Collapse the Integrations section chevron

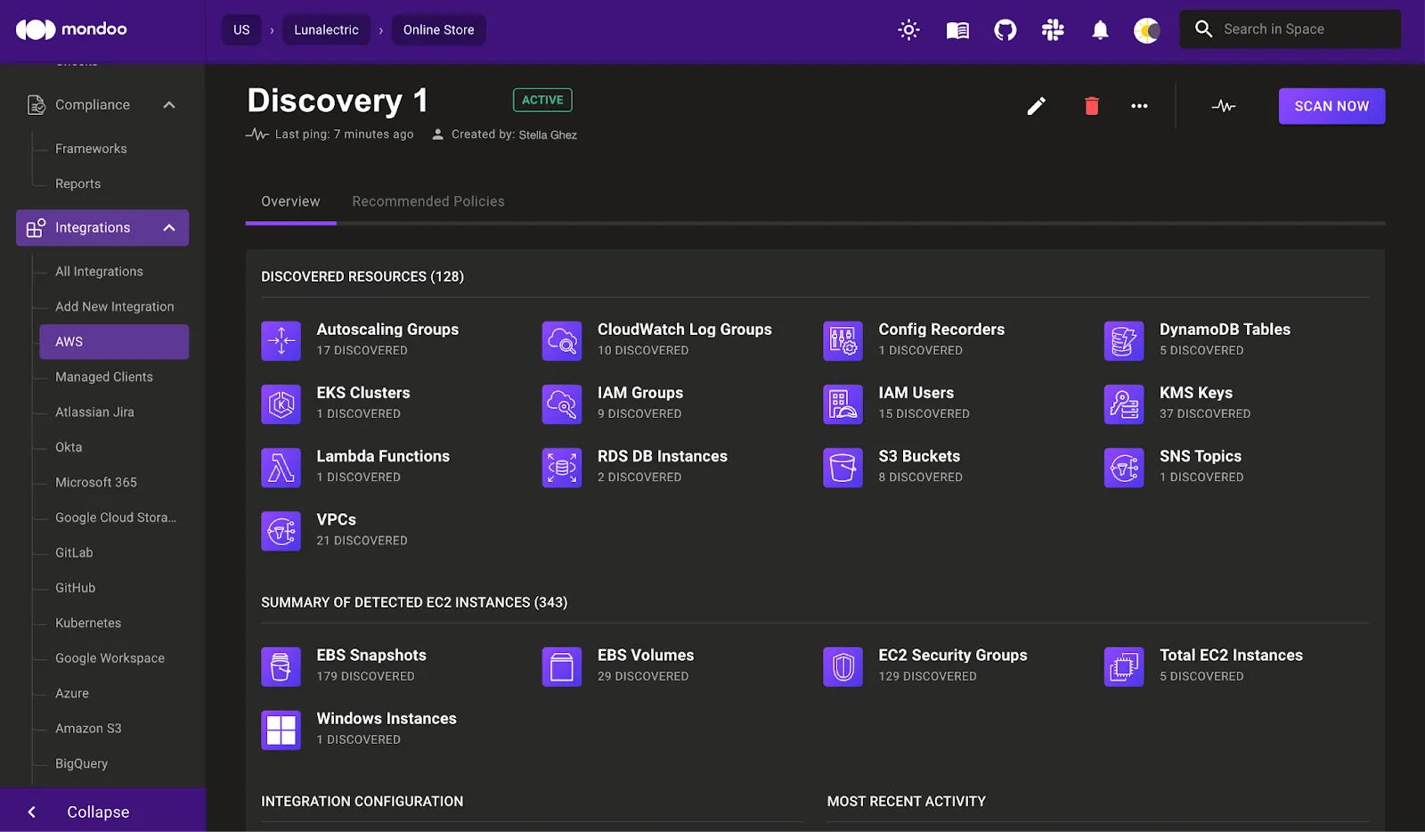[x=169, y=228]
